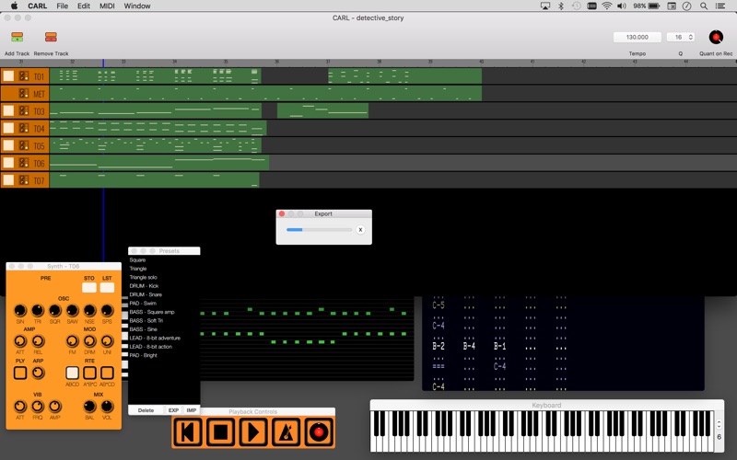
Task: Click the VIB section ATT knob
Action: coord(19,406)
